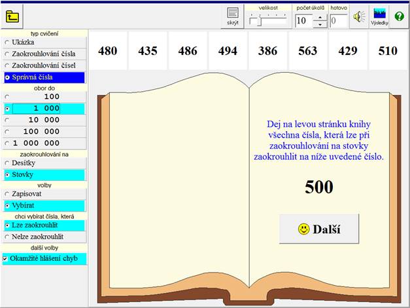Choose number range up to 10 000
Image resolution: width=410 pixels, height=308 pixels.
coord(44,120)
